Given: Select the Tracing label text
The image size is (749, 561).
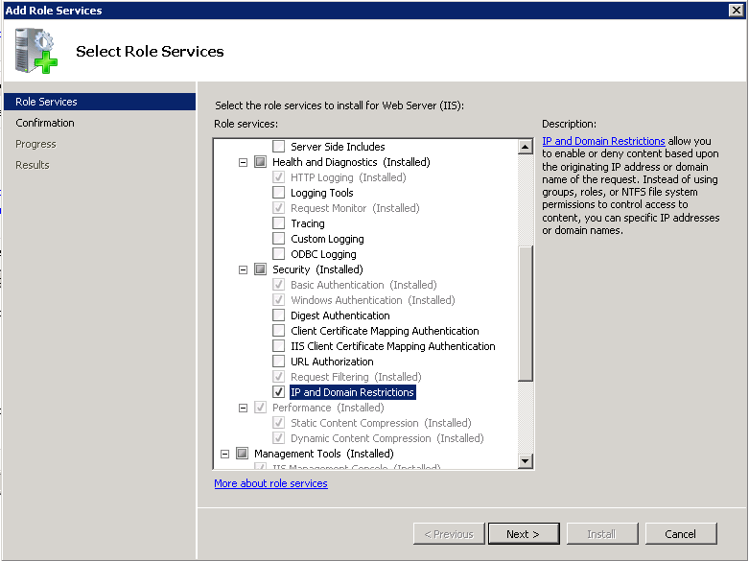Looking at the screenshot, I should 308,223.
